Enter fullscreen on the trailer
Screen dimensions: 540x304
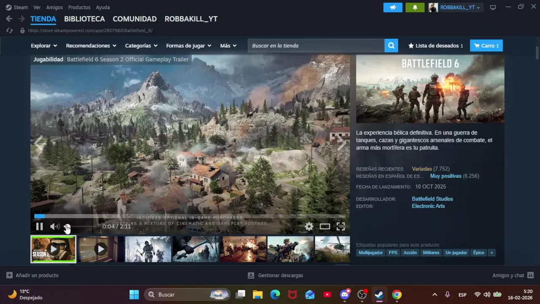coord(341,226)
